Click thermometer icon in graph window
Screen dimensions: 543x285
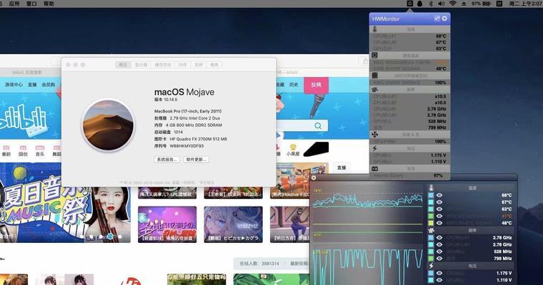[431, 188]
